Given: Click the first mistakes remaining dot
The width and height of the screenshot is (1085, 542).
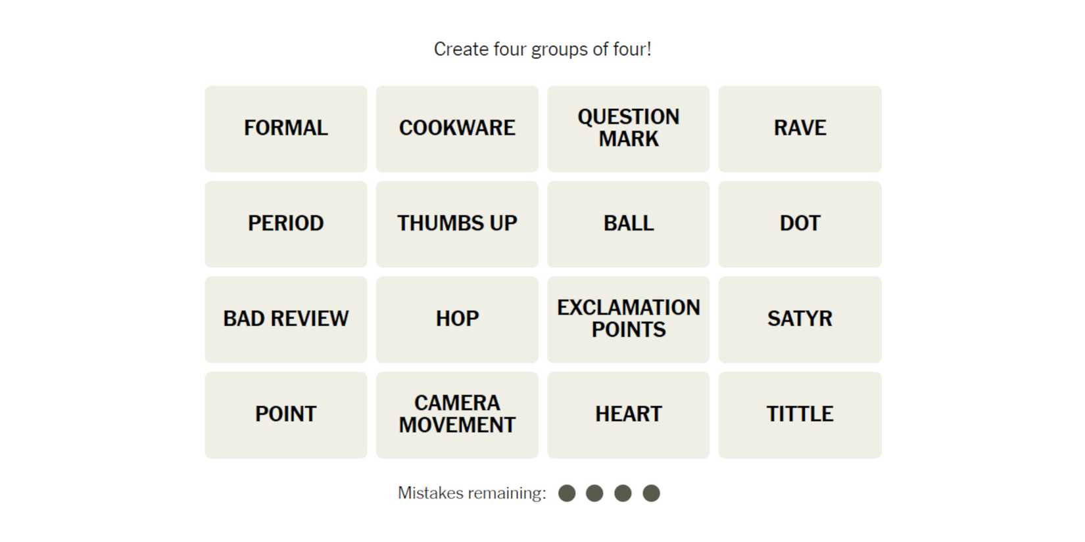Looking at the screenshot, I should 567,493.
